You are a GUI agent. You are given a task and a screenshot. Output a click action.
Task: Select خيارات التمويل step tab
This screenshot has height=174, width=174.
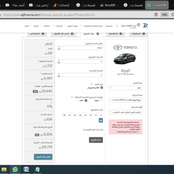[91, 34]
